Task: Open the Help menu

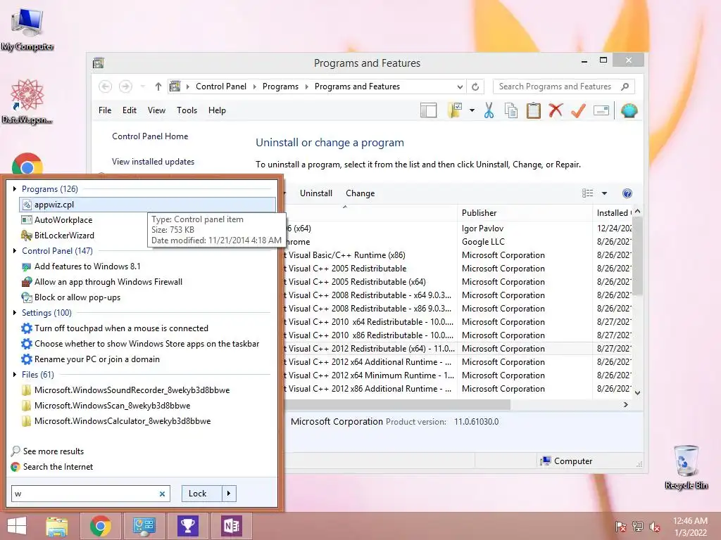Action: coord(217,110)
